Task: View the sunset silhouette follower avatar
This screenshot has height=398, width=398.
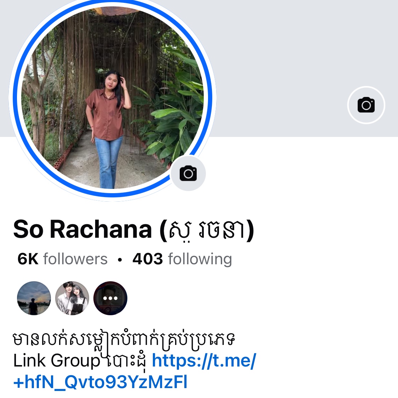Action: point(34,298)
